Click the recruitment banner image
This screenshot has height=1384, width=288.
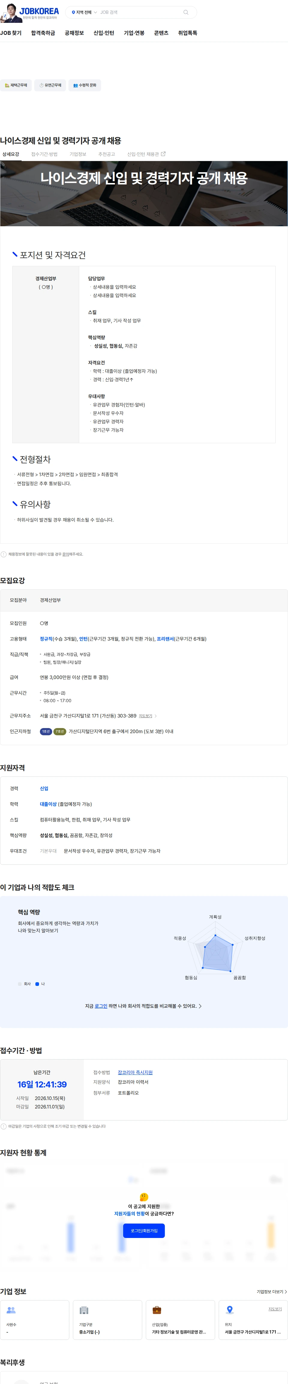pos(144,194)
